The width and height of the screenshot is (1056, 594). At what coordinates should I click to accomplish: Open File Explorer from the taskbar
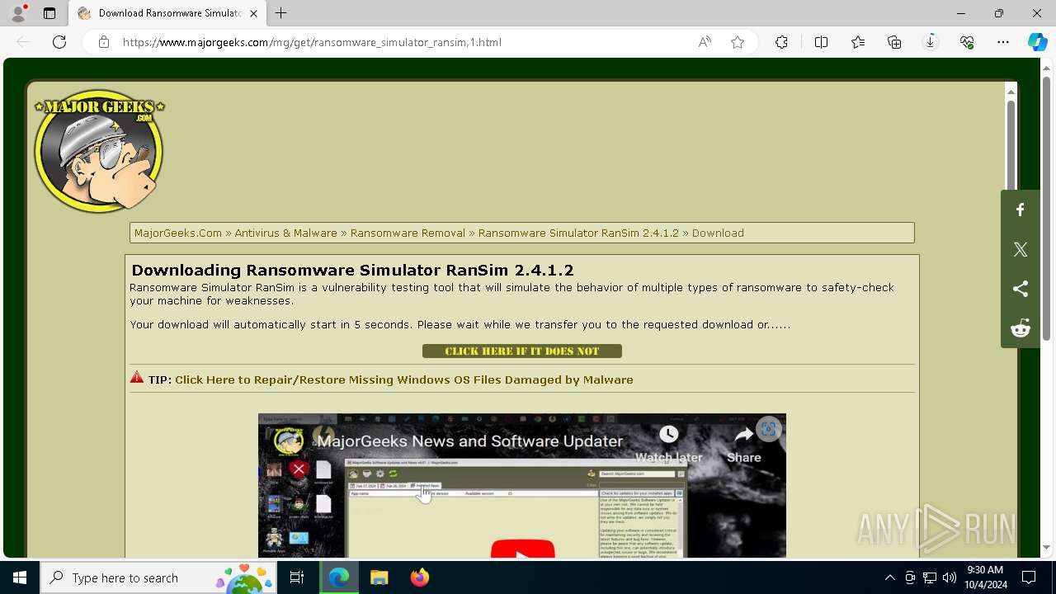(379, 577)
